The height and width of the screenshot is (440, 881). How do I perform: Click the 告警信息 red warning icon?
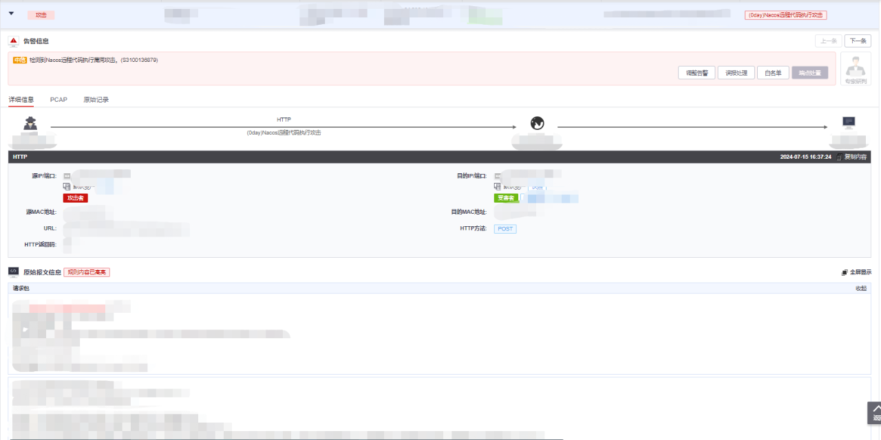[14, 41]
